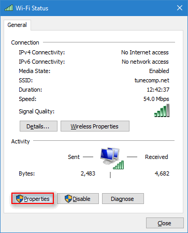Screen dimensions: 188x233
Task: Run Diagnose on the connection
Action: point(123,199)
